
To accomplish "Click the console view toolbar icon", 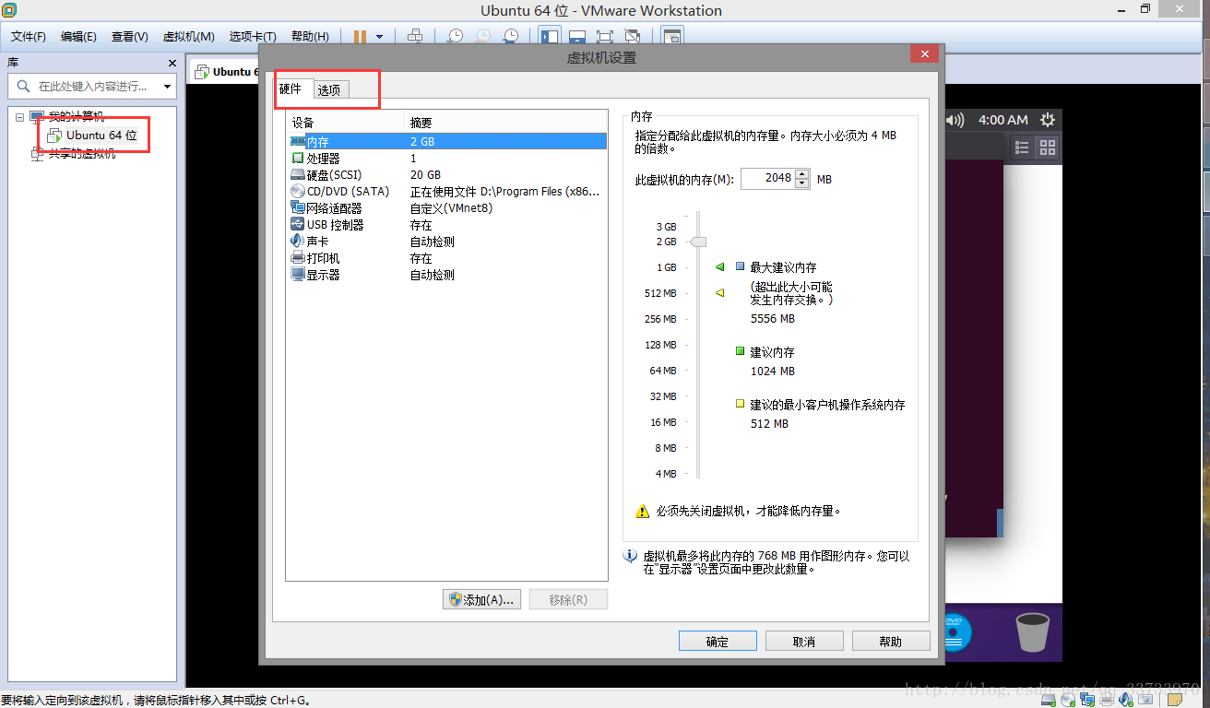I will [672, 36].
